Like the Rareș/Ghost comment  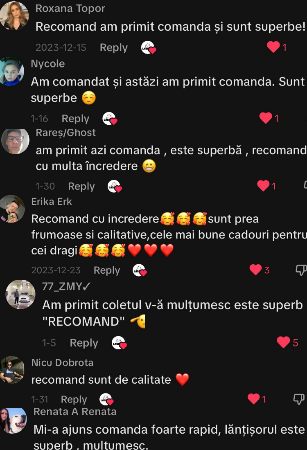pyautogui.click(x=263, y=186)
